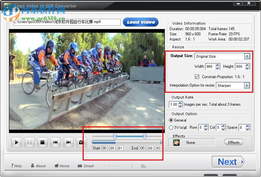The height and width of the screenshot is (177, 261).
Task: Open Help link
Action: click(17, 166)
